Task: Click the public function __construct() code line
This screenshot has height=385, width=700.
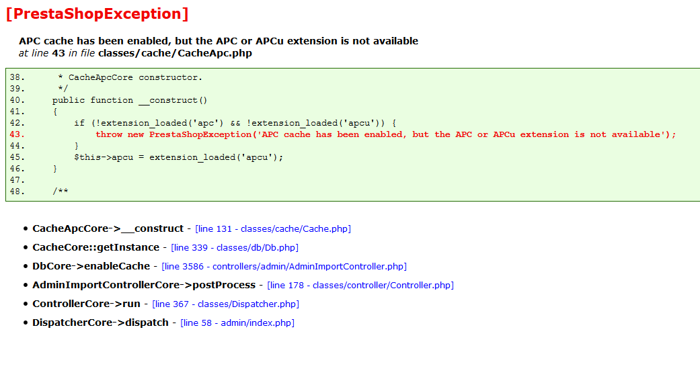Action: pos(130,100)
